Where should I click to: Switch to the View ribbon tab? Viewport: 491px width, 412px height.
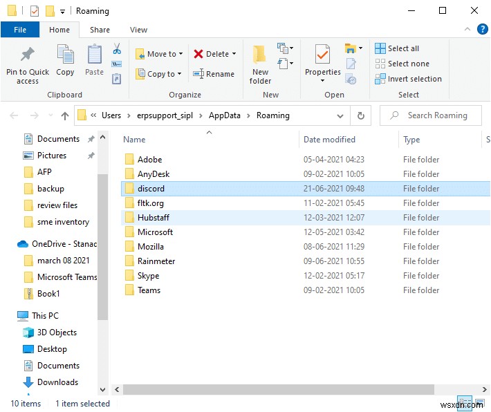[x=138, y=30]
